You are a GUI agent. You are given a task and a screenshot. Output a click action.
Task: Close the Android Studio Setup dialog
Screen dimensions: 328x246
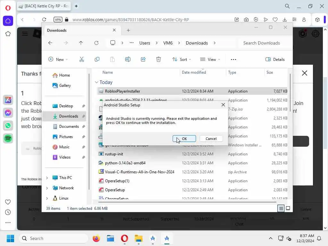click(x=223, y=105)
